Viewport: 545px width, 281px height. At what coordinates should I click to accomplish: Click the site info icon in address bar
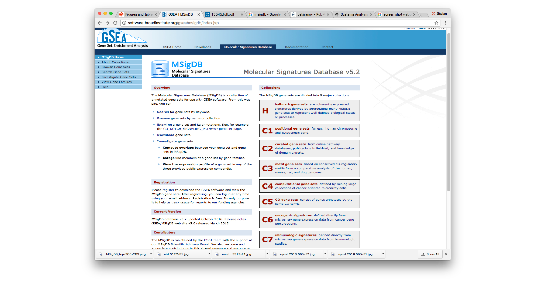(124, 23)
